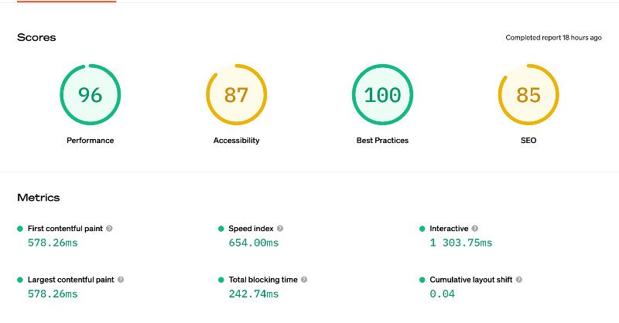
Task: Click help icon next to Interactive
Action: pos(475,229)
